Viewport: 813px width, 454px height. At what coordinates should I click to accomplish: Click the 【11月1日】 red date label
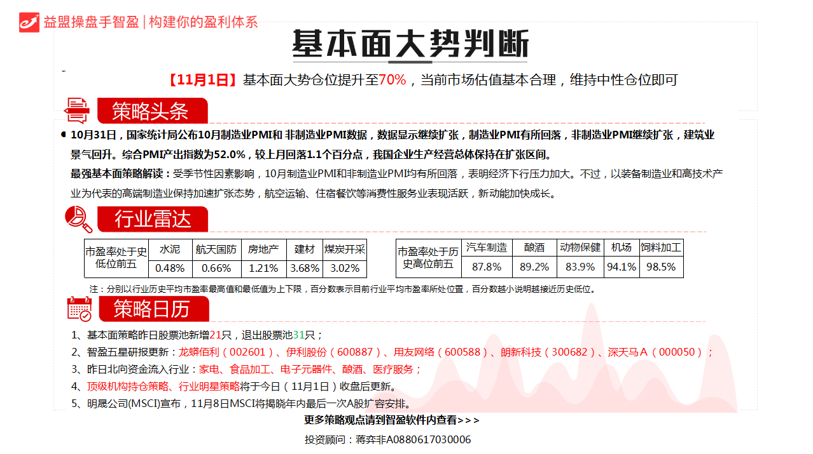click(202, 80)
